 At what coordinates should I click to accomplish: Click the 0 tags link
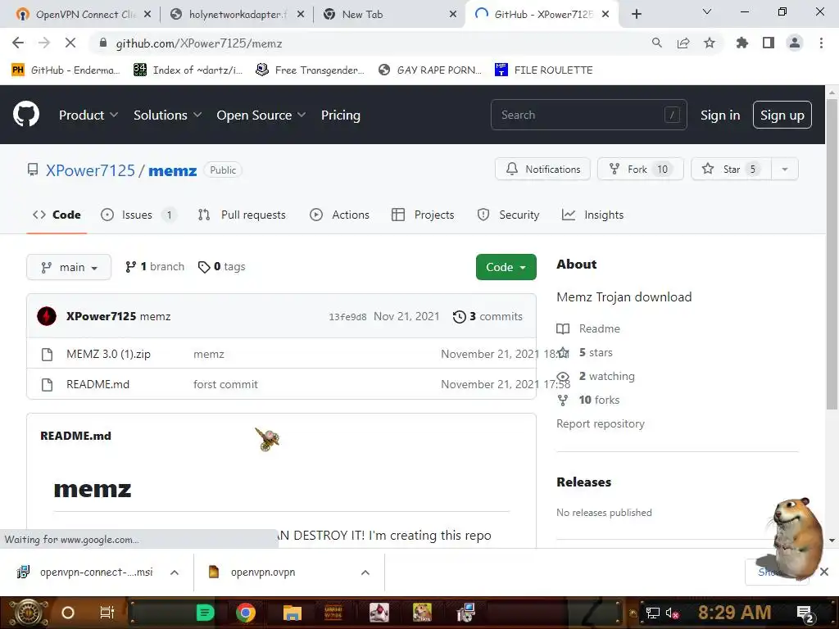pyautogui.click(x=221, y=266)
